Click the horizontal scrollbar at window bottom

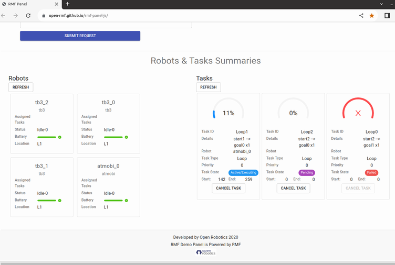tap(197, 263)
